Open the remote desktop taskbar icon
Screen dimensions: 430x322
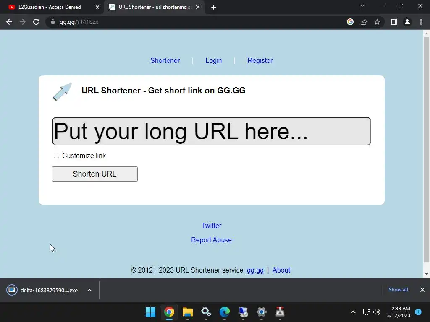click(x=243, y=312)
